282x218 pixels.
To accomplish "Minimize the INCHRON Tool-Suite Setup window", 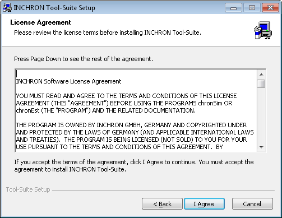I will point(233,8).
